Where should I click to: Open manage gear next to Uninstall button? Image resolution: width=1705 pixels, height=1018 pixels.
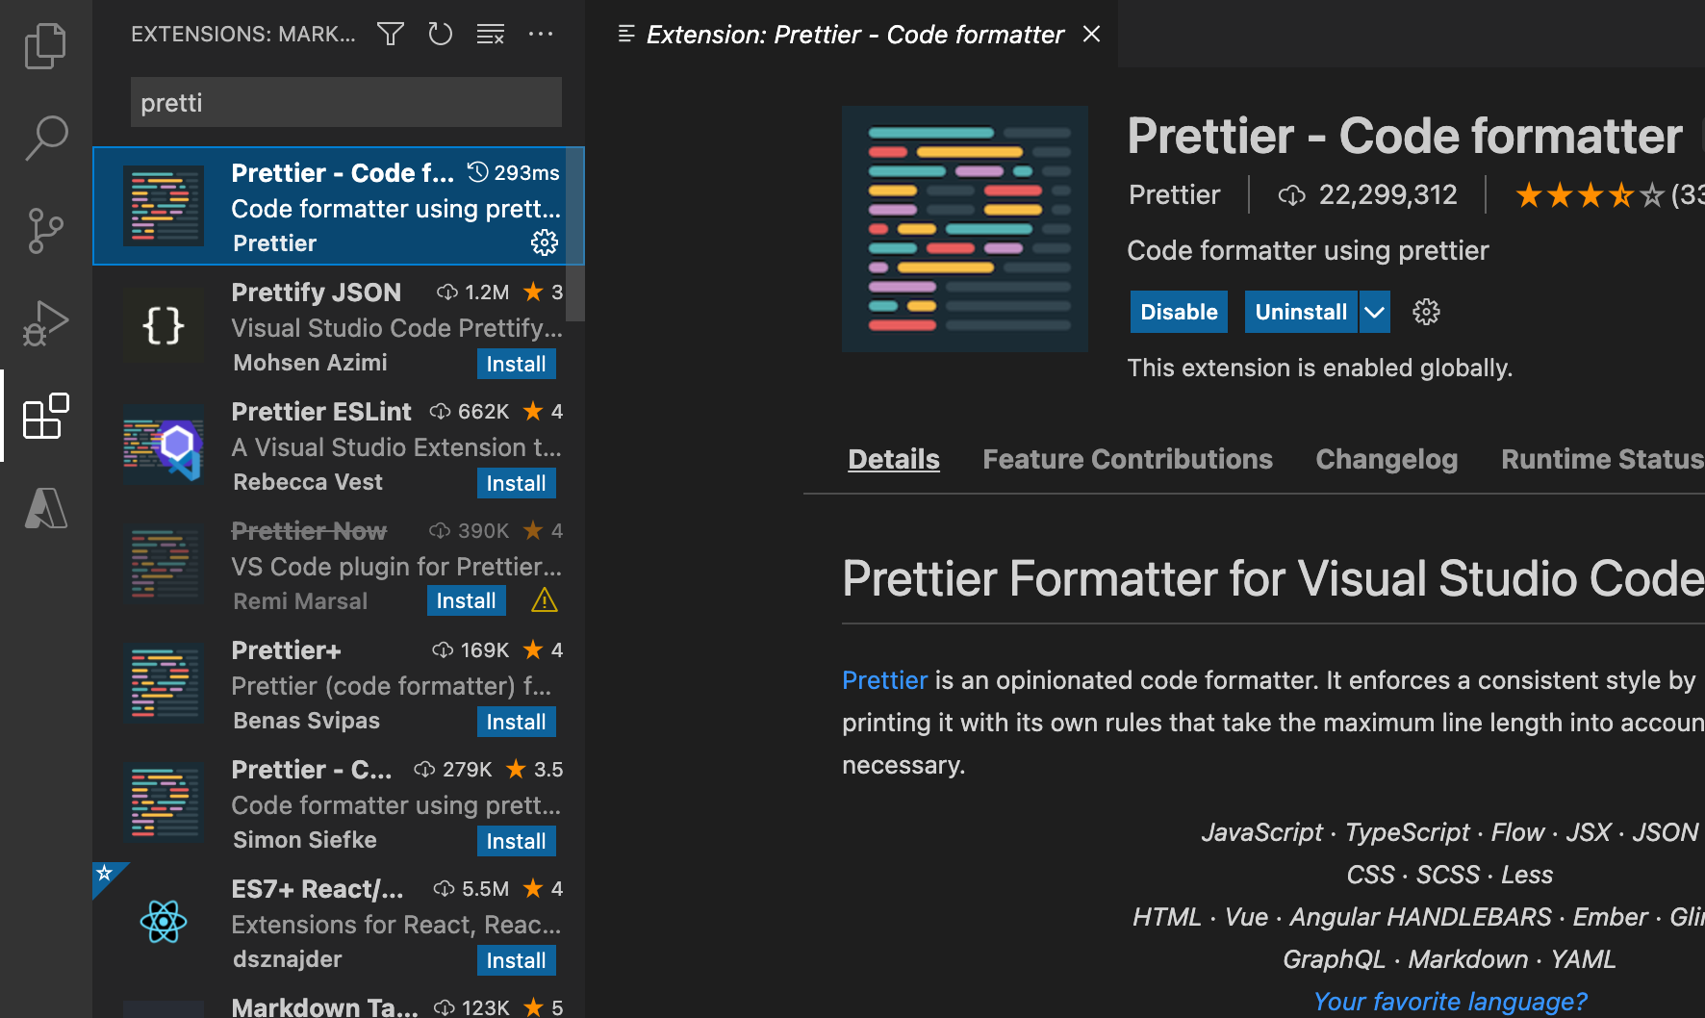click(1426, 312)
